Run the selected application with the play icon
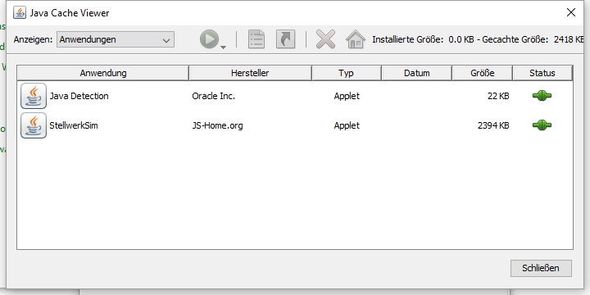 tap(209, 39)
